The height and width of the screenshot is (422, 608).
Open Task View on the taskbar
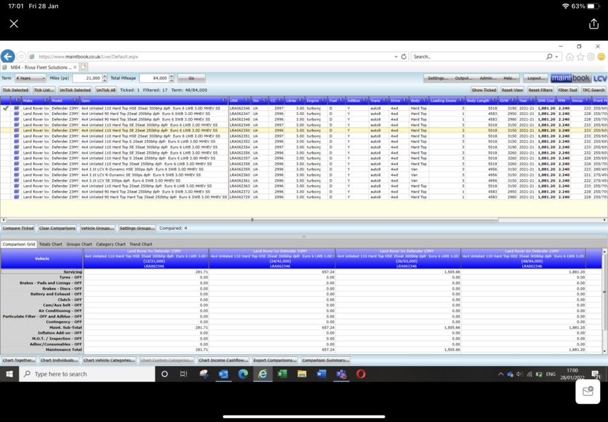click(x=183, y=374)
